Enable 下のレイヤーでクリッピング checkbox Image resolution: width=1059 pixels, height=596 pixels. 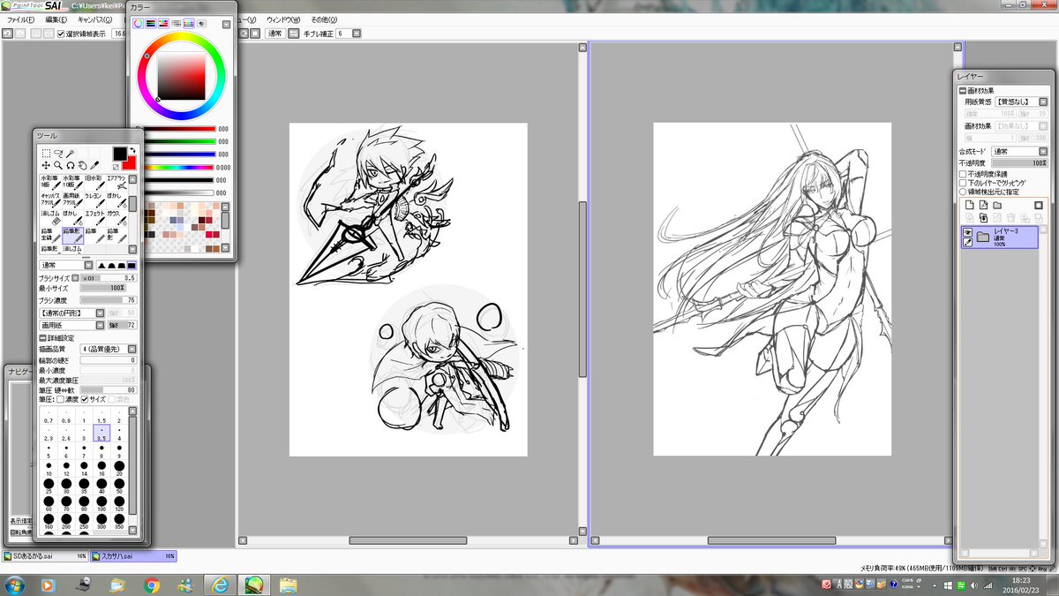click(963, 183)
